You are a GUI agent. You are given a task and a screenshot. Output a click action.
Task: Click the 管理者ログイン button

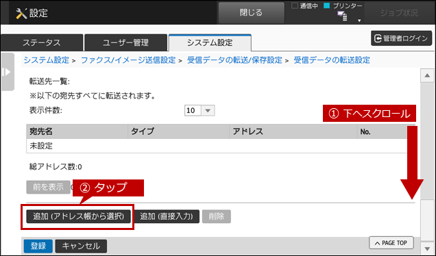[401, 38]
